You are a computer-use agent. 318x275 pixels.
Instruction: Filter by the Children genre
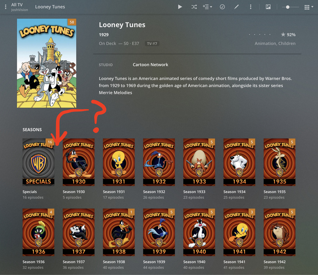(x=287, y=43)
